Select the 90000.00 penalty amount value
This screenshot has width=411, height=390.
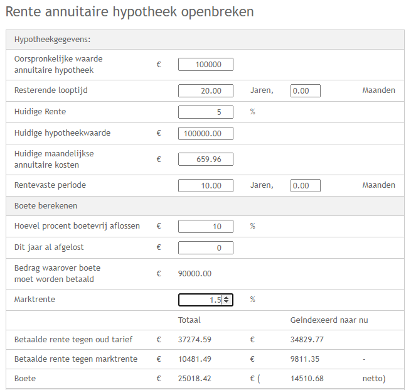195,274
